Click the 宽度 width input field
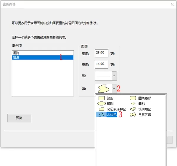Image resolution: width=177 pixels, height=166 pixels. coord(101,53)
